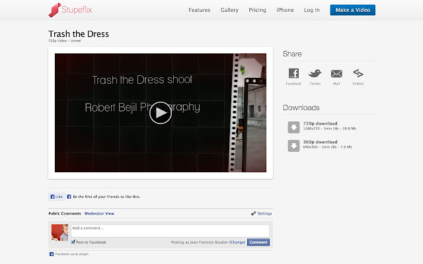Screen dimensions: 423x264
Task: Open comment Settings gear icon
Action: point(254,214)
